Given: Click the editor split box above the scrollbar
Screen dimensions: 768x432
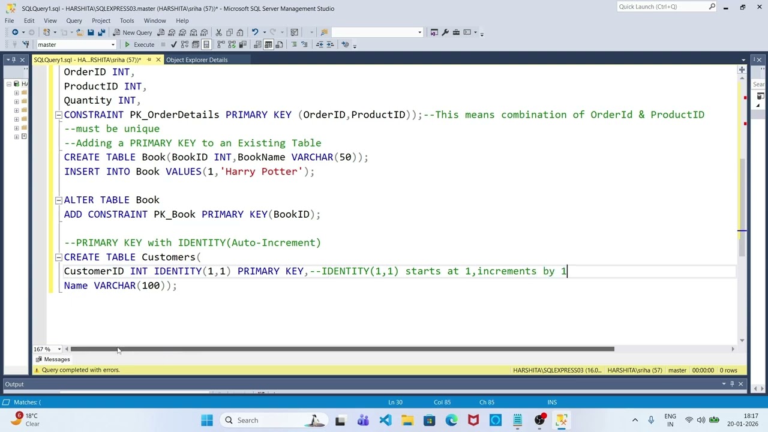Looking at the screenshot, I should (x=742, y=70).
